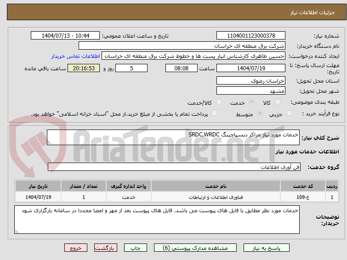Click the استان محل تحویل field
This screenshot has height=260, width=347.
click(251, 81)
